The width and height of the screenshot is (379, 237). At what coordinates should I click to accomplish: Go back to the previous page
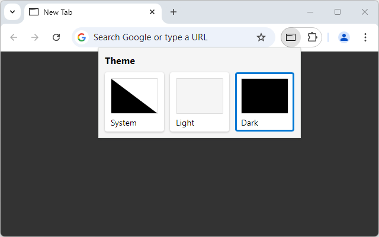14,37
